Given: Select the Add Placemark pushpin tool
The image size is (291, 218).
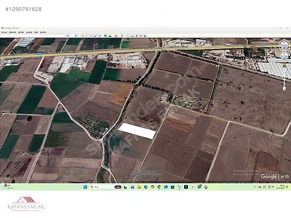Looking at the screenshot, I should pyautogui.click(x=82, y=36).
